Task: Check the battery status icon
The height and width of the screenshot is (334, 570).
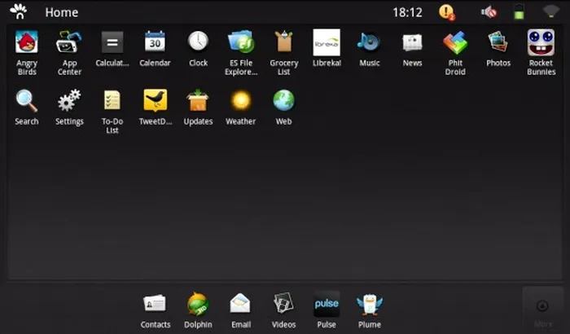Action: click(x=519, y=11)
